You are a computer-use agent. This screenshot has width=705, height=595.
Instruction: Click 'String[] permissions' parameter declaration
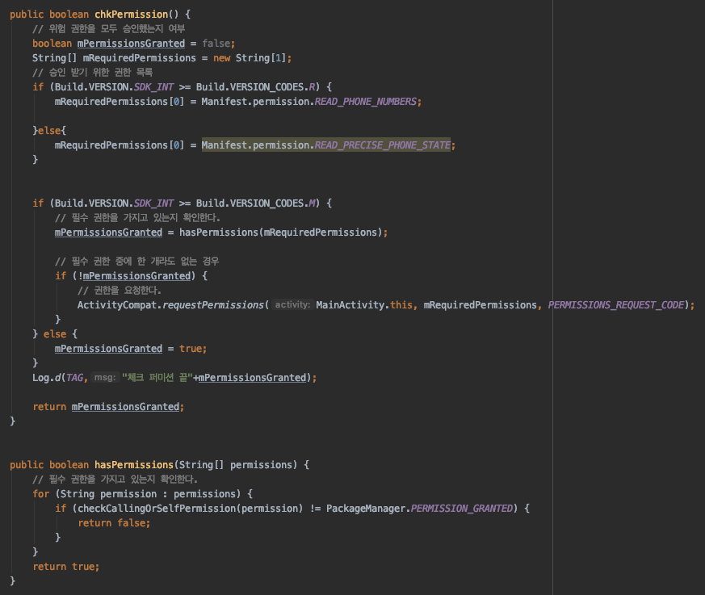pyautogui.click(x=236, y=465)
